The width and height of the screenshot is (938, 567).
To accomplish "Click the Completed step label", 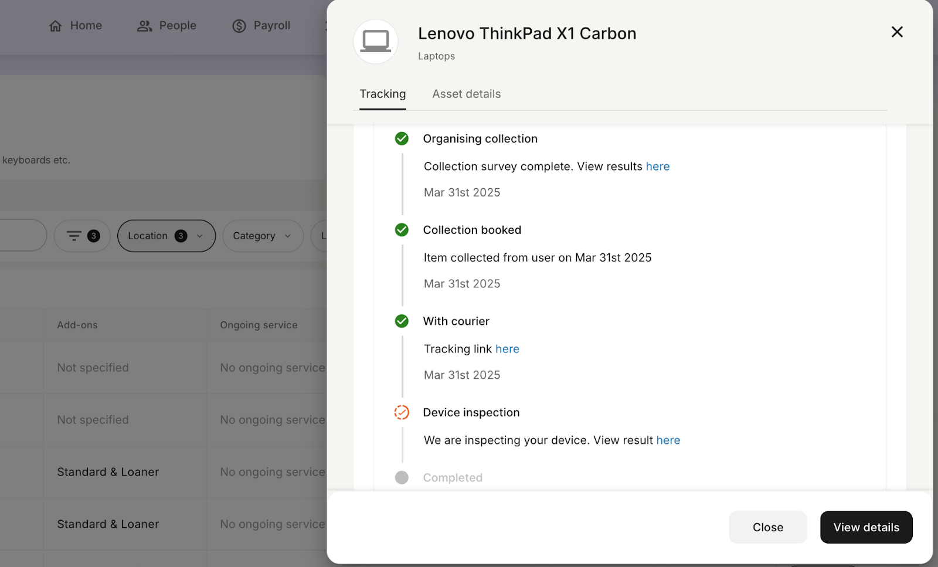I will point(453,478).
